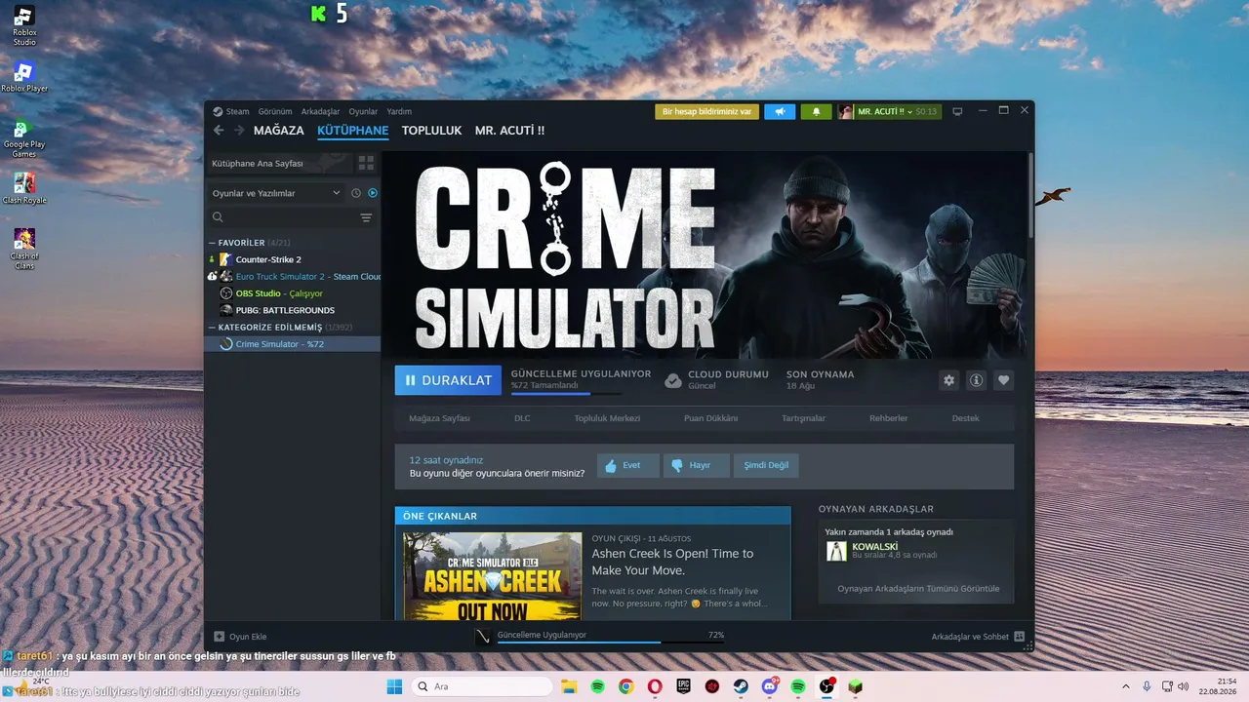Open the collections grid view icon
1249x702 pixels.
366,163
